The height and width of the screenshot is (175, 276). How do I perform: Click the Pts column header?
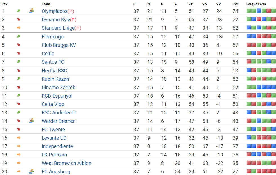point(235,4)
